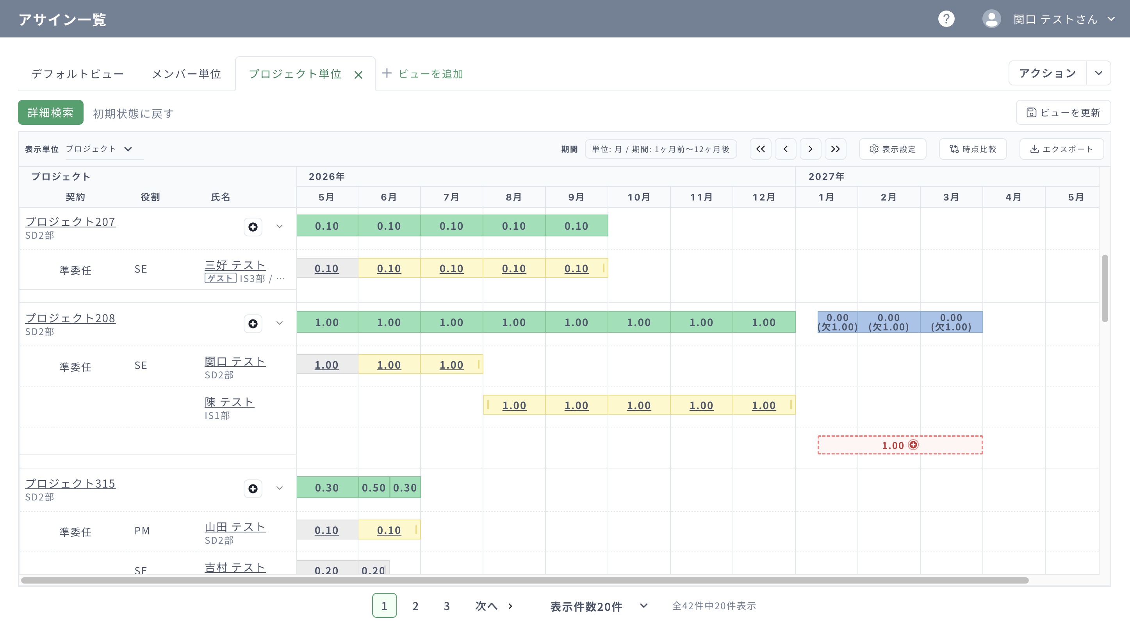
Task: Go to page 2
Action: point(415,606)
